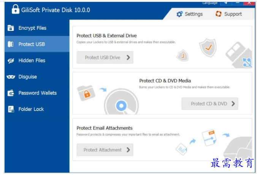Click the Protect USB & External Drive heading
The width and height of the screenshot is (257, 175).
[107, 36]
